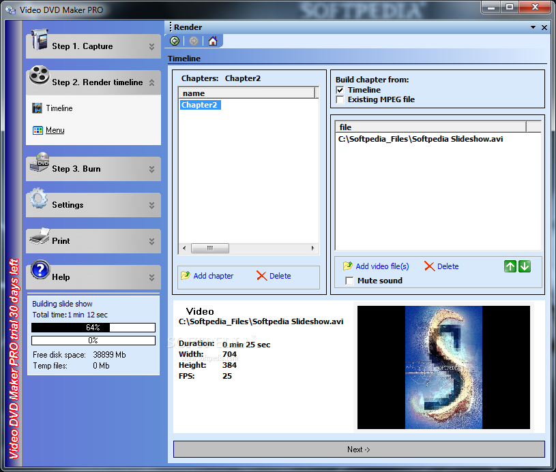556x472 pixels.
Task: Click the Timeline filmstrip icon in sidebar
Action: click(37, 108)
